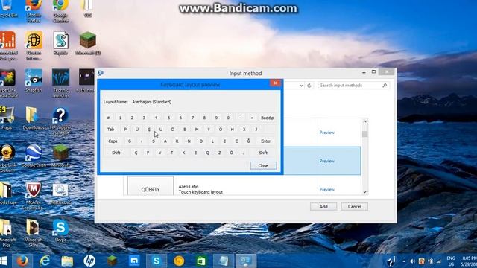The height and width of the screenshot is (268, 477).
Task: Open Minecraft skins folder on desktop
Action: coord(34,233)
